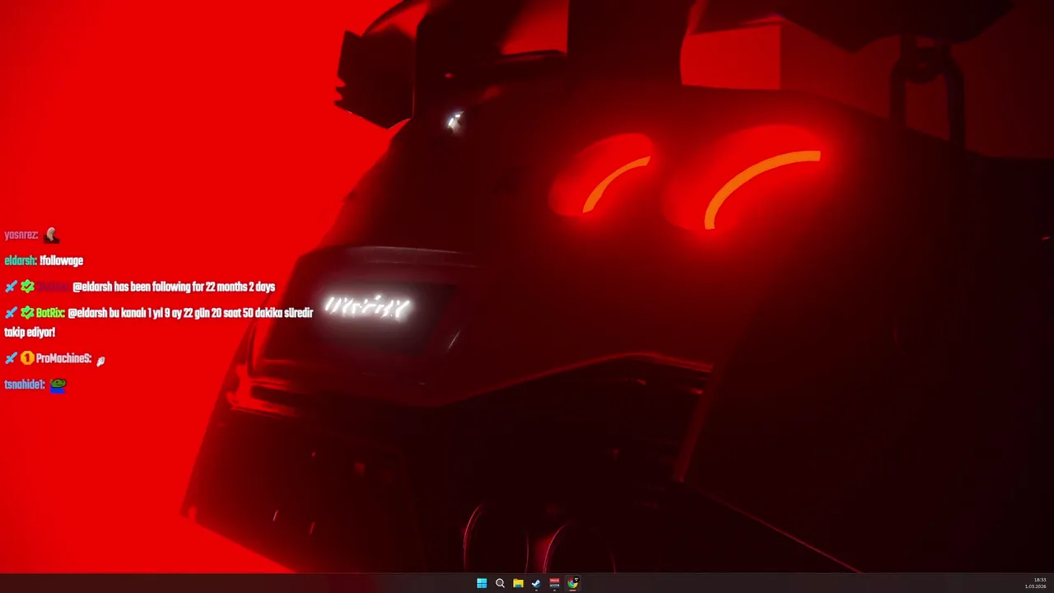Screen dimensions: 1054x593
Task: Click the BotRix username
Action: click(x=50, y=313)
